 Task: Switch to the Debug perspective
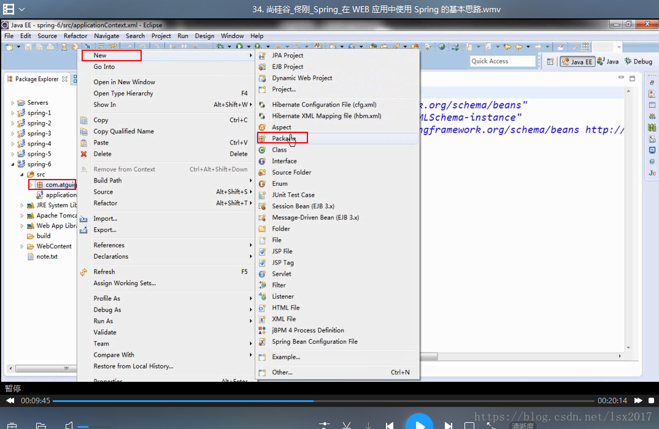tap(638, 61)
